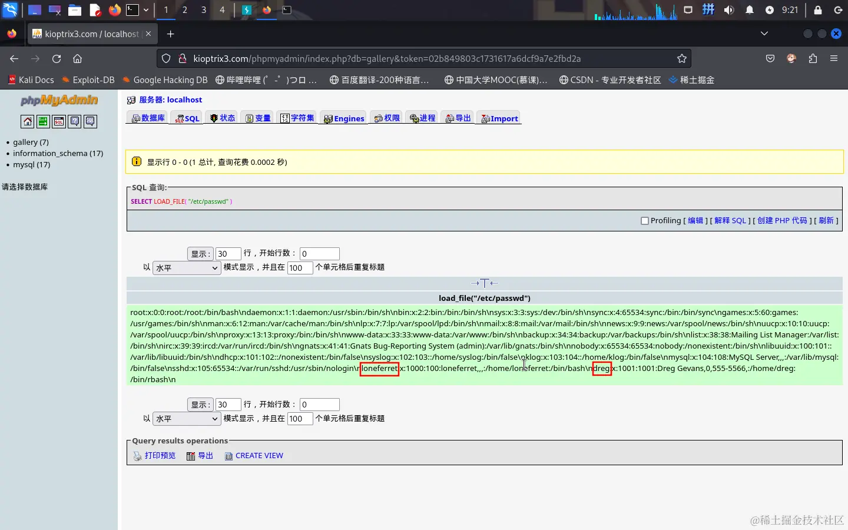Switch to the 变量 tab

[257, 118]
